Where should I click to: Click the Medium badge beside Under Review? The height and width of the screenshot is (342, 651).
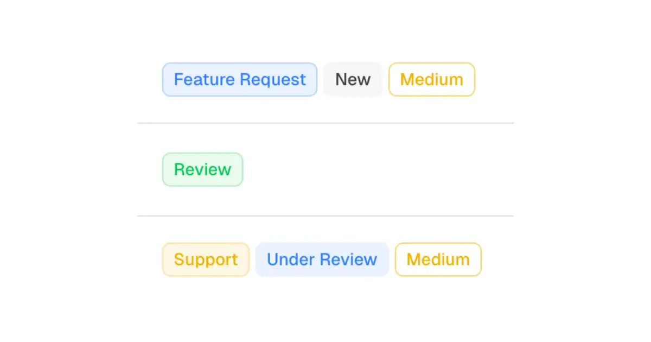pos(438,259)
